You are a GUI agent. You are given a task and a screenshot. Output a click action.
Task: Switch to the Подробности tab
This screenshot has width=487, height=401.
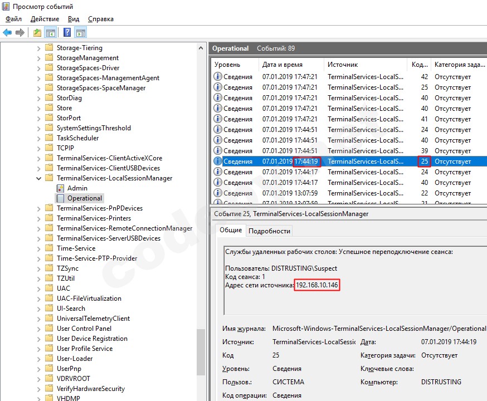[x=269, y=231]
